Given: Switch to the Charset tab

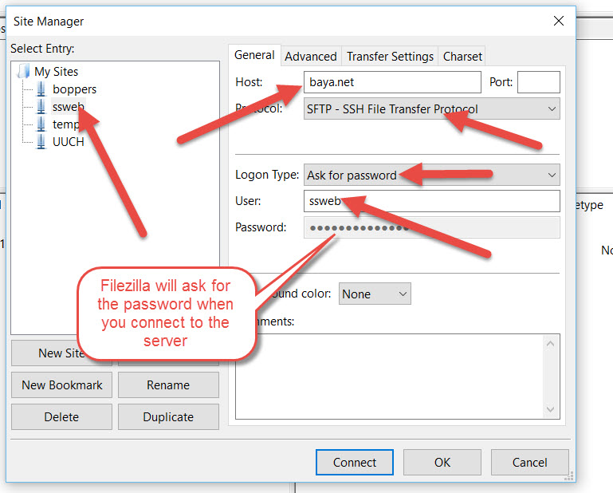Looking at the screenshot, I should click(462, 56).
